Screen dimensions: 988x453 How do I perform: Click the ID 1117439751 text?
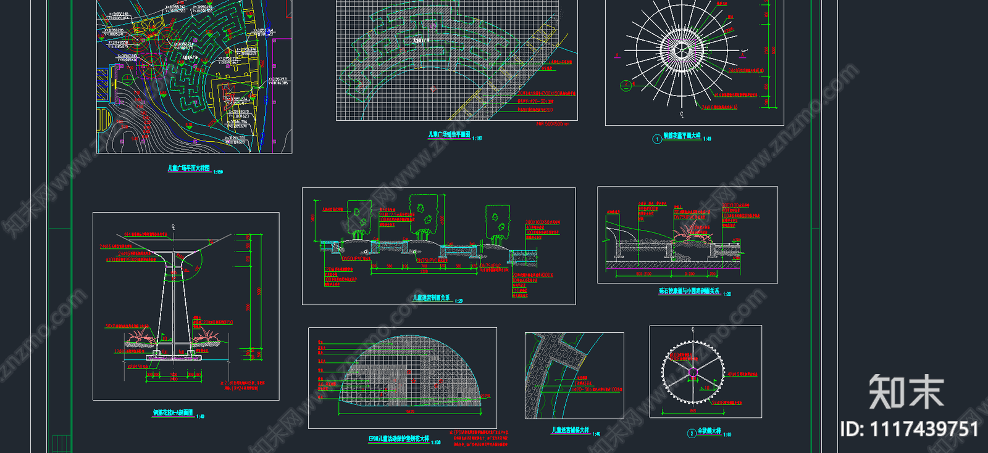tap(909, 429)
